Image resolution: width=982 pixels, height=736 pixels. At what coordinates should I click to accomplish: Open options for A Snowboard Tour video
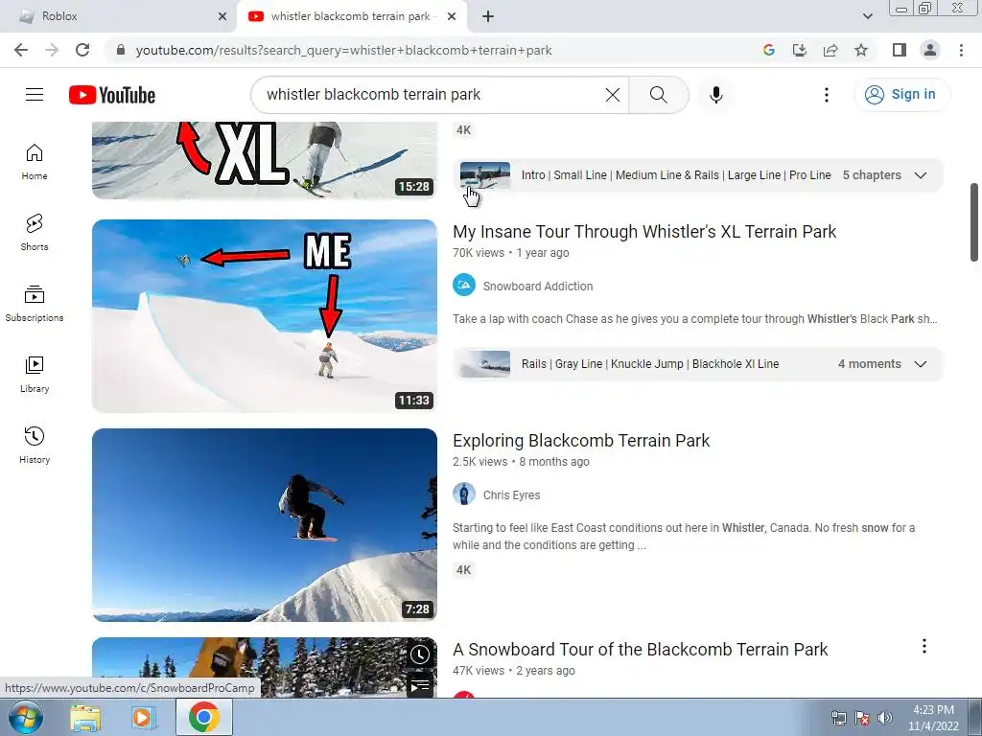tap(924, 647)
